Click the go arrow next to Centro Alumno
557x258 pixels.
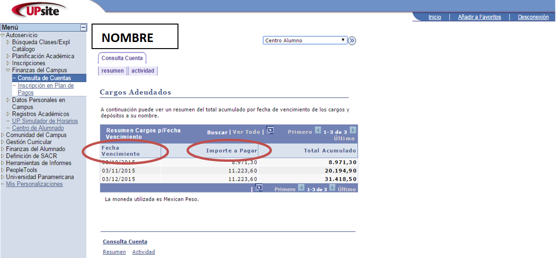(352, 41)
